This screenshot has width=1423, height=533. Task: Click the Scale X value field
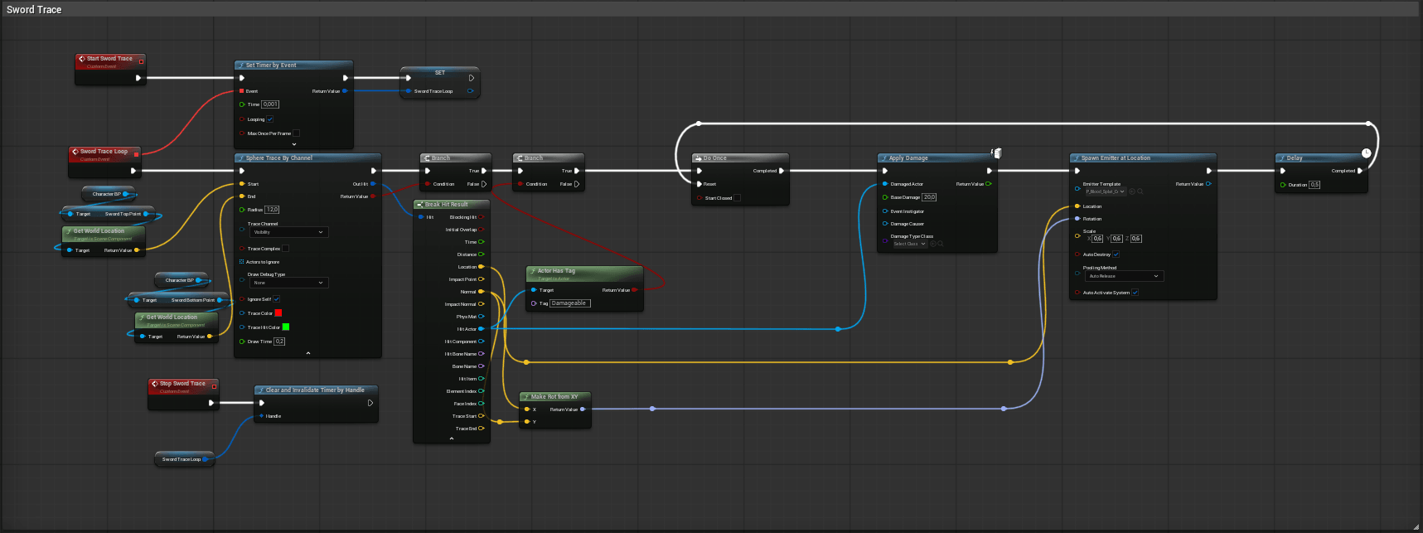pos(1097,239)
